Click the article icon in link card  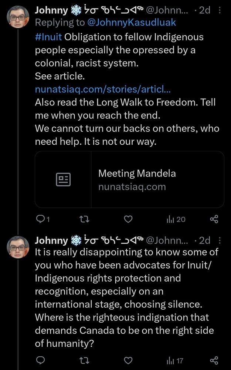(x=63, y=179)
